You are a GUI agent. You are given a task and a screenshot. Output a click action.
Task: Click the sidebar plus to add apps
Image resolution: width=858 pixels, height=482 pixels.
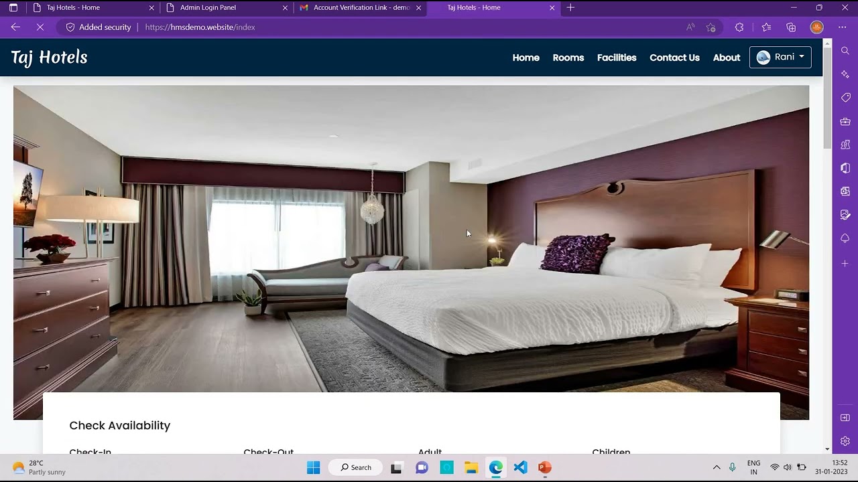pyautogui.click(x=845, y=263)
